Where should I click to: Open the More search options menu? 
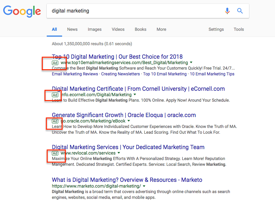pyautogui.click(x=161, y=30)
